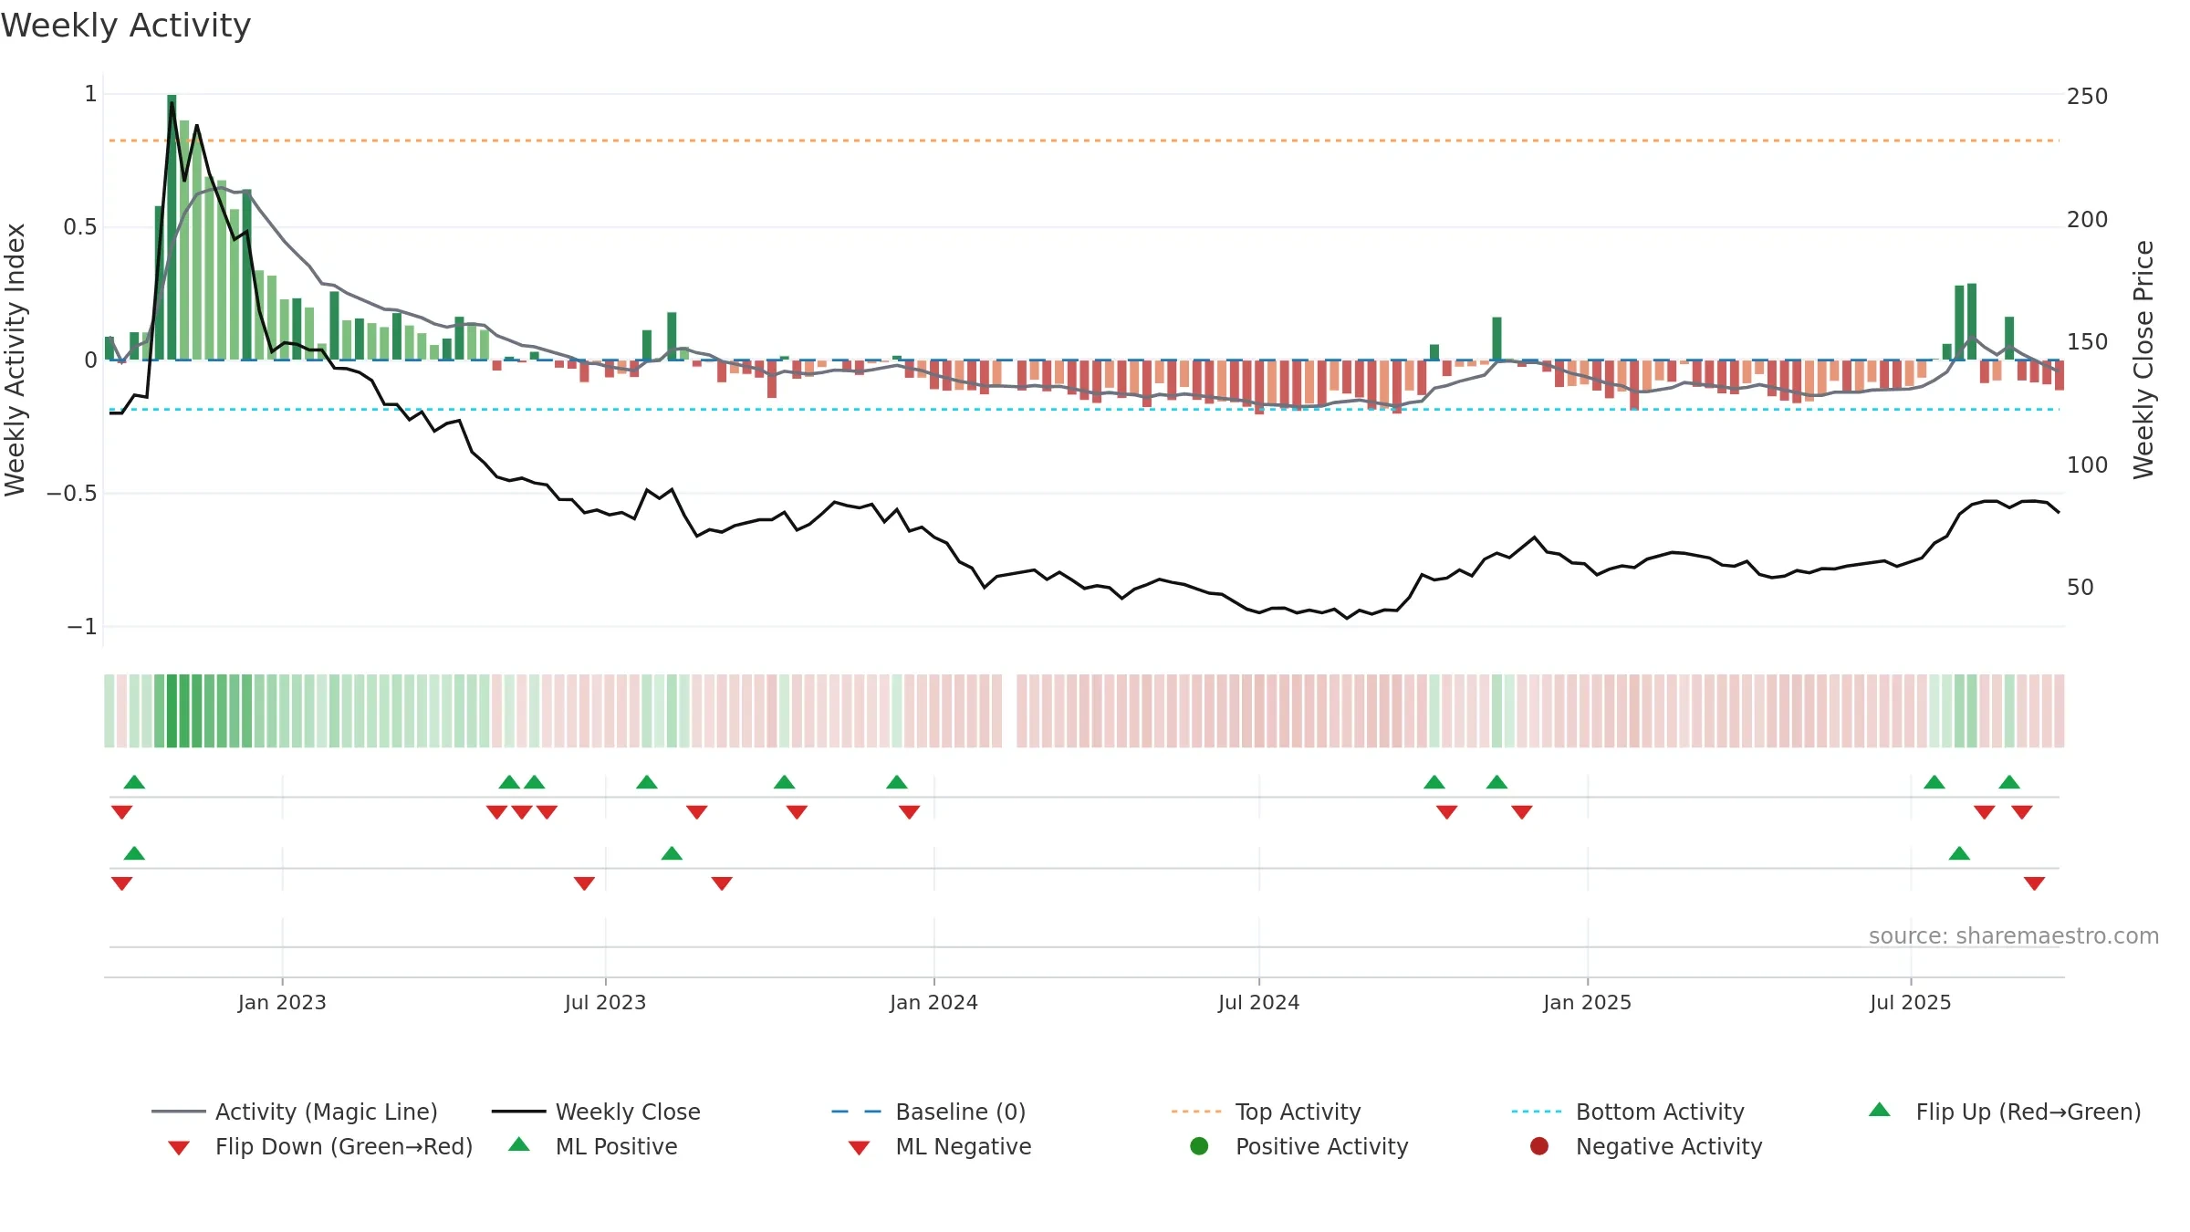Click the flip-up marker just after Jul 2023
2190x1232 pixels.
647,782
